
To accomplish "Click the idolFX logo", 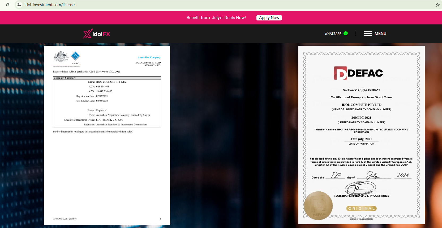I will click(x=96, y=34).
